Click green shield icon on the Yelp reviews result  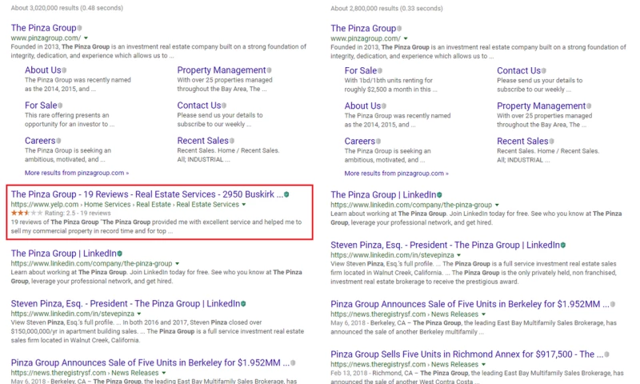tap(286, 194)
